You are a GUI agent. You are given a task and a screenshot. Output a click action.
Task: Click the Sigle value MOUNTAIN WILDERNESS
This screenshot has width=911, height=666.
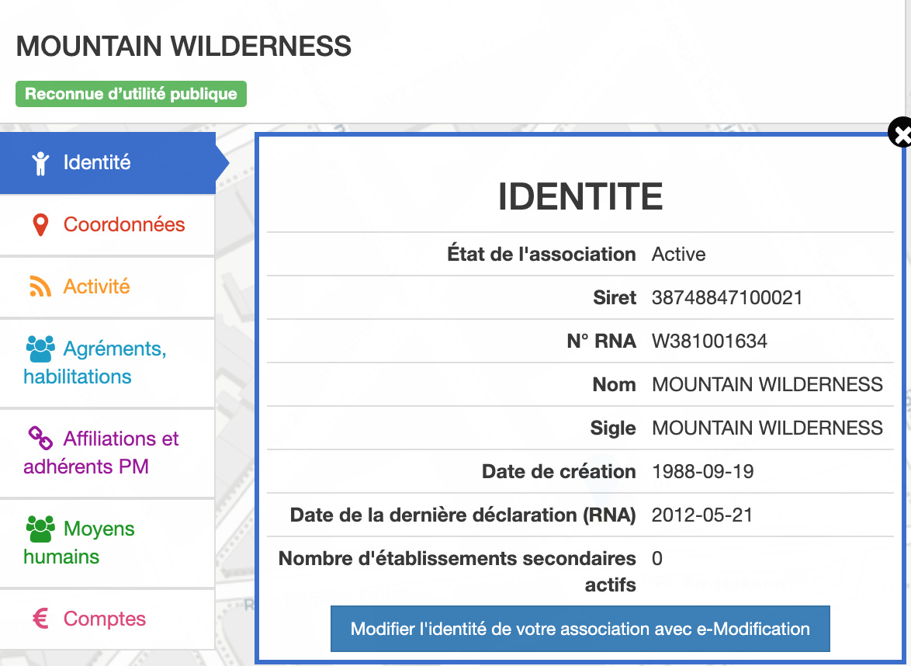[x=767, y=428]
